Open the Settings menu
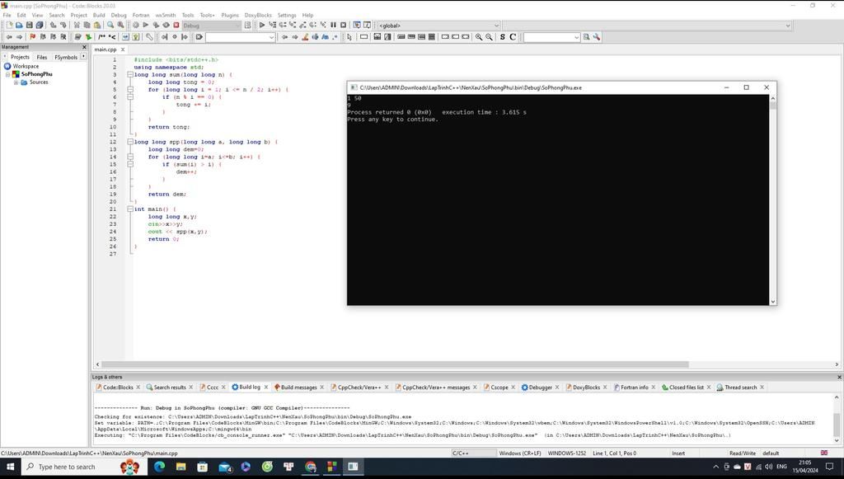This screenshot has width=844, height=479. click(287, 15)
